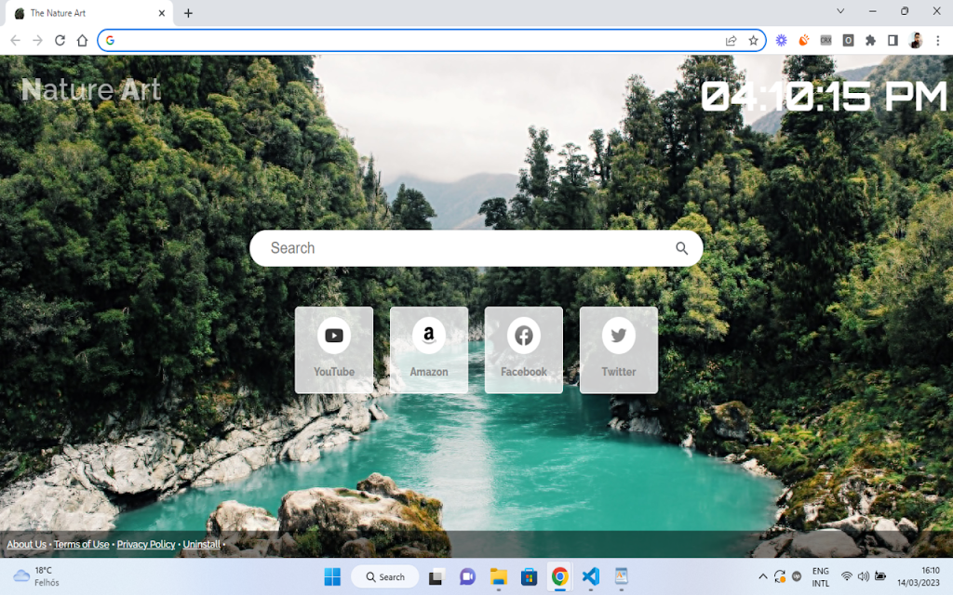The height and width of the screenshot is (595, 953).
Task: Open the Wi-Fi network tray icon
Action: 847,576
